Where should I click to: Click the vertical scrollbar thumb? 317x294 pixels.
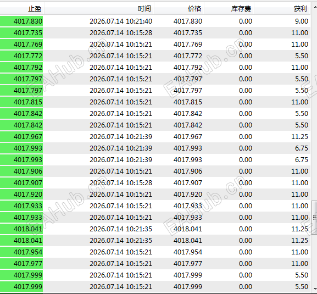point(314,218)
